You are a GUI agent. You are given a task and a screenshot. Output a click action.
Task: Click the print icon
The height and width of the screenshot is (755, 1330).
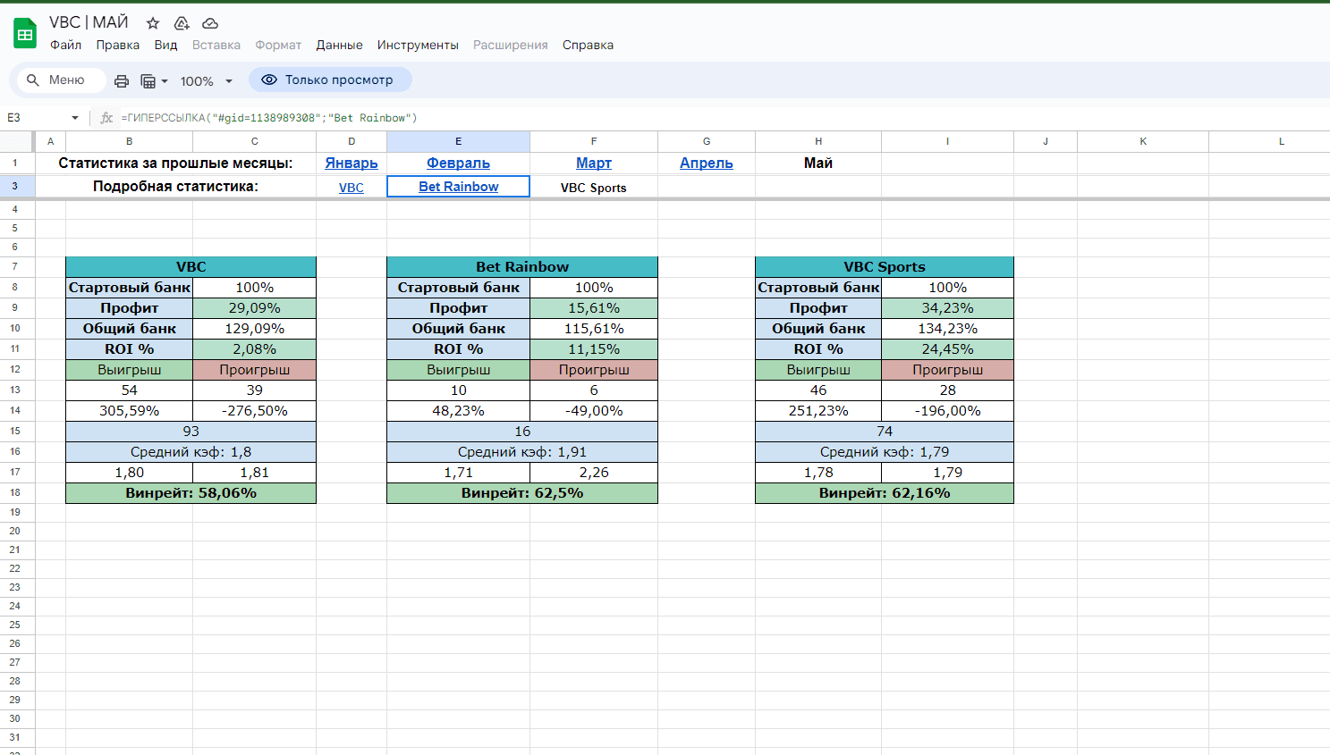pyautogui.click(x=122, y=81)
